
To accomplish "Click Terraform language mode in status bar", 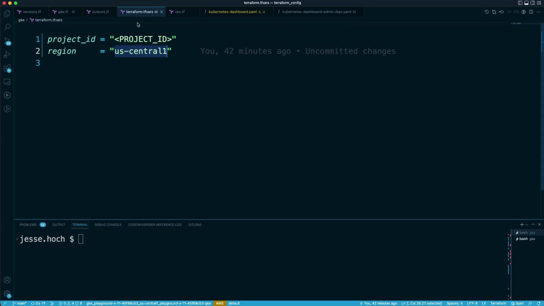I will click(498, 303).
